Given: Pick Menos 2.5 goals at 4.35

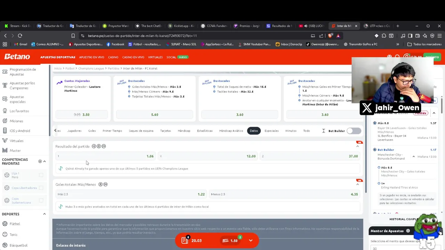Looking at the screenshot, I should coord(284,194).
